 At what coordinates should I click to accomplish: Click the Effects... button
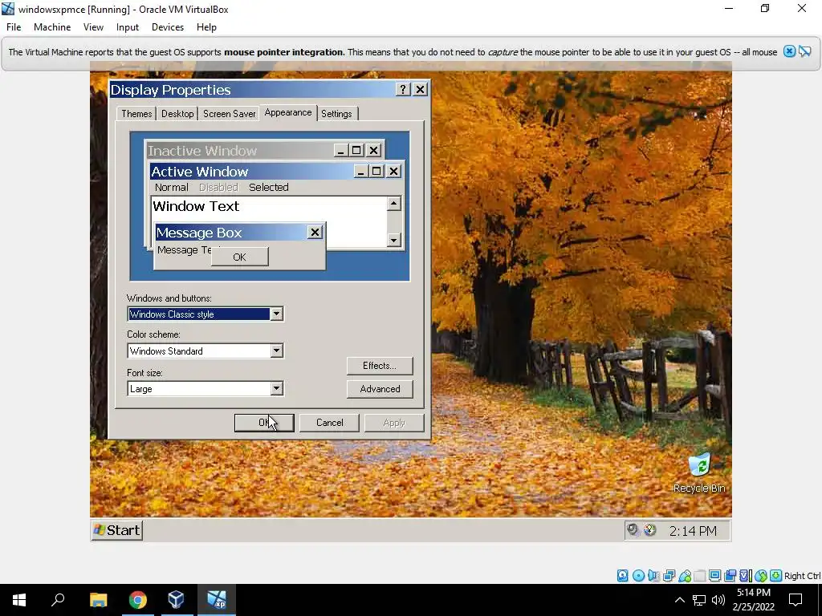[380, 366]
